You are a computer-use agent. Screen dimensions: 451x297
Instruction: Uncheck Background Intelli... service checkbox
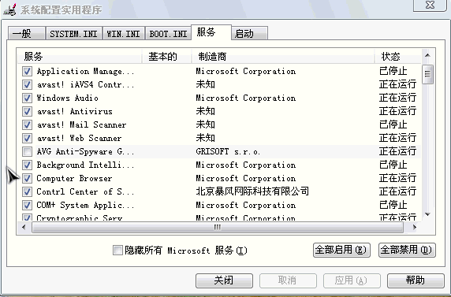pos(27,165)
